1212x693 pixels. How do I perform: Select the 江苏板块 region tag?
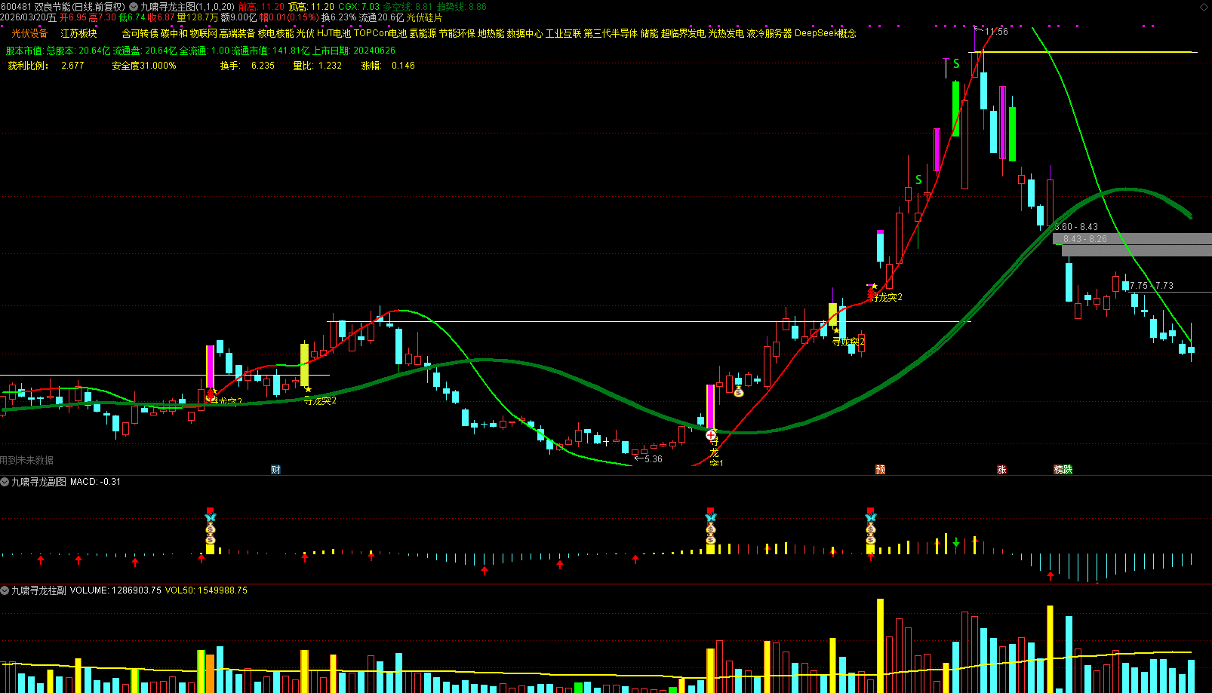pyautogui.click(x=79, y=33)
